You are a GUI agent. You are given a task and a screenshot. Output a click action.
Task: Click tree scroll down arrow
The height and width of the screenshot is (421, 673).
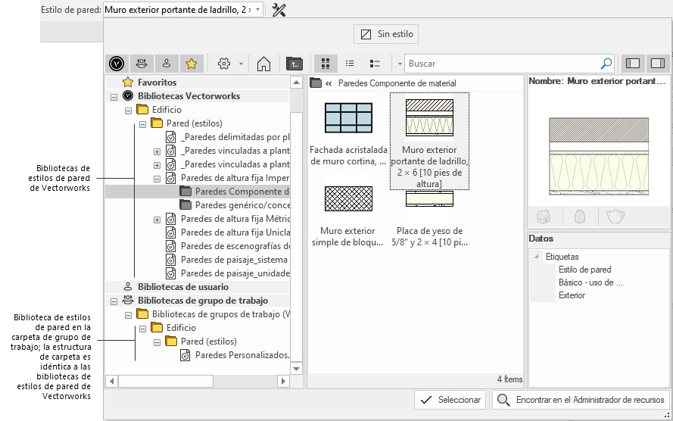(x=296, y=369)
